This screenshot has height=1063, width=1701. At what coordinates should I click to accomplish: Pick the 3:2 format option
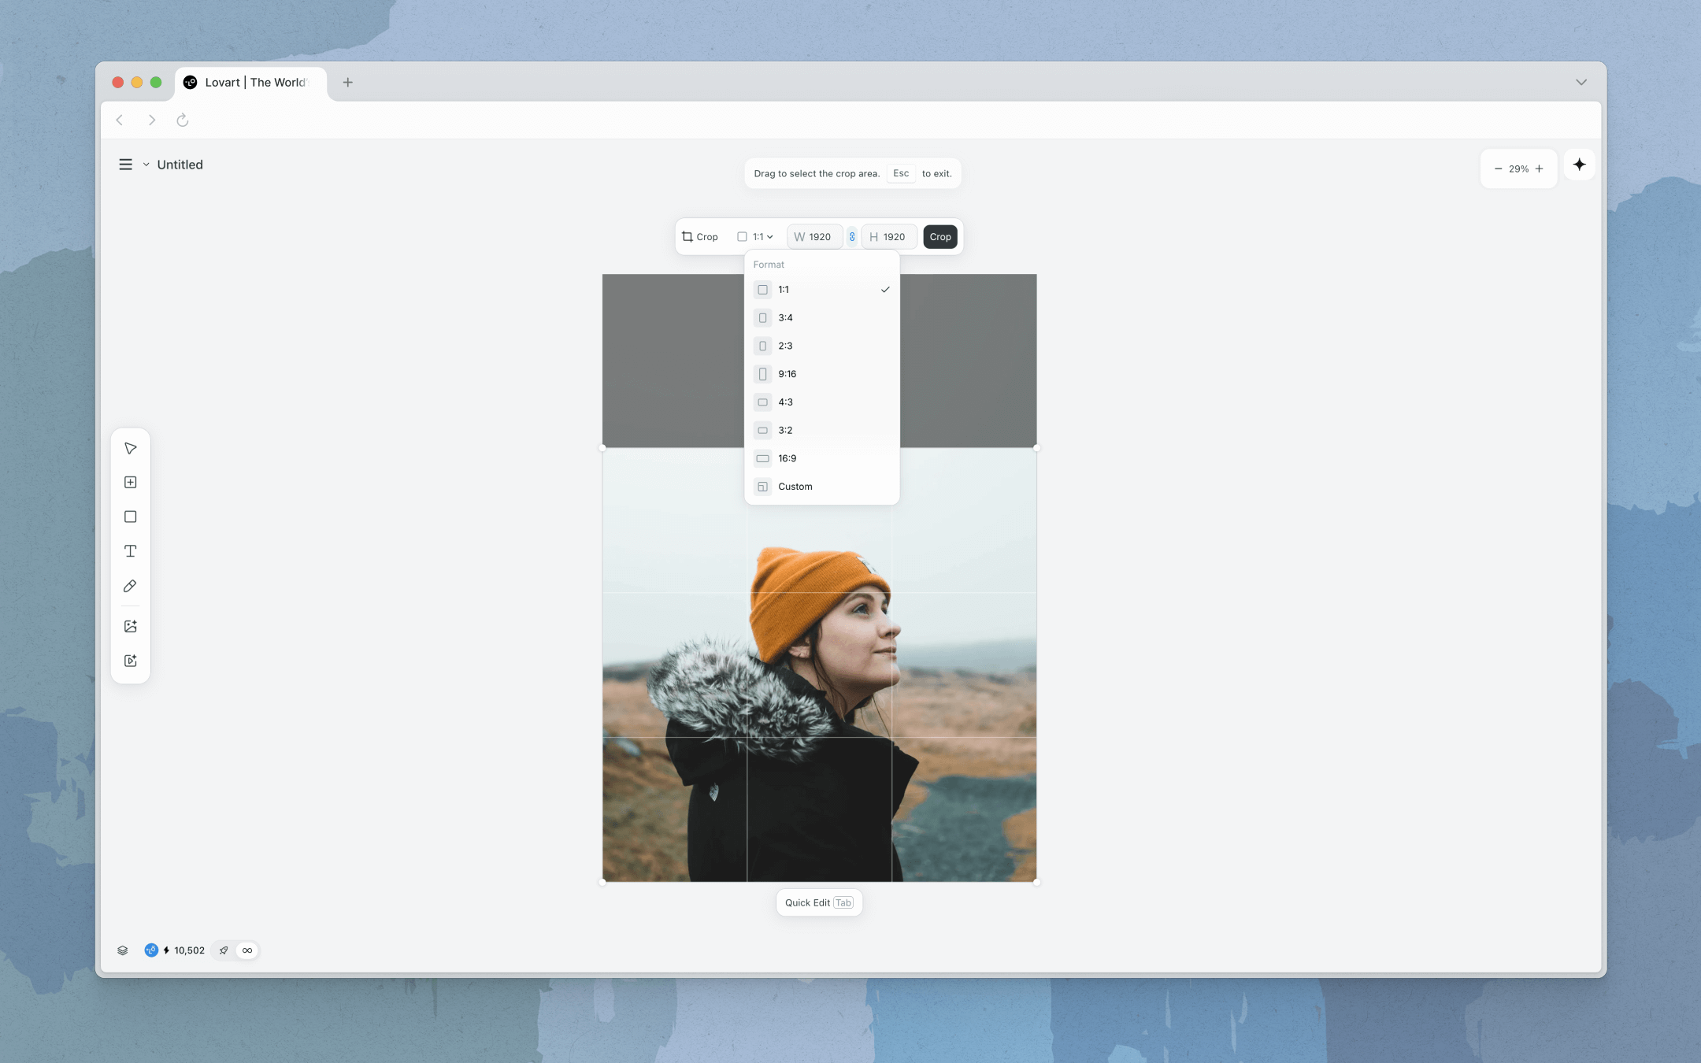click(x=822, y=430)
